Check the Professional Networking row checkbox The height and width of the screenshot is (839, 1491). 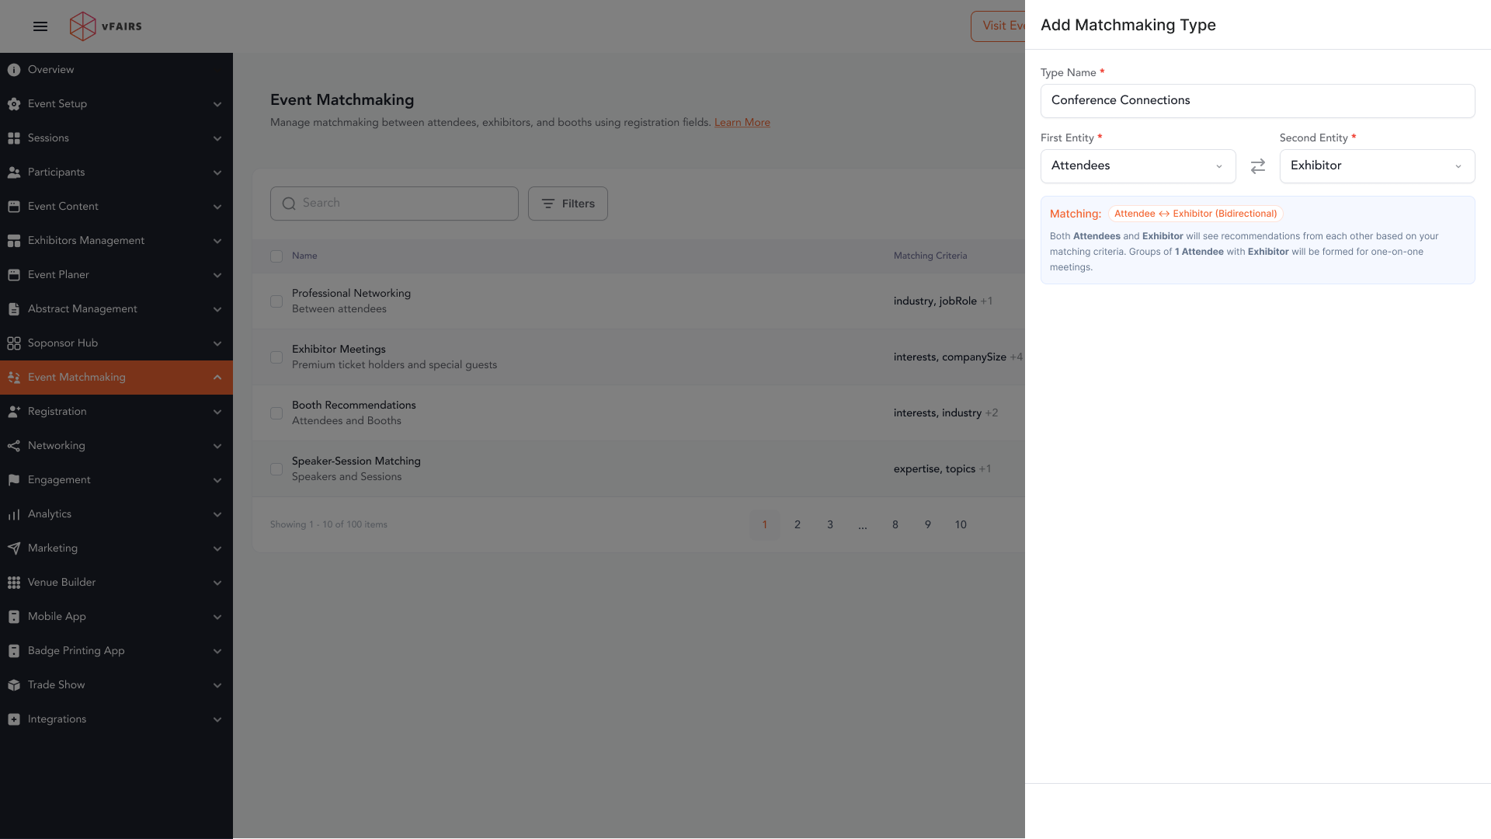point(276,301)
